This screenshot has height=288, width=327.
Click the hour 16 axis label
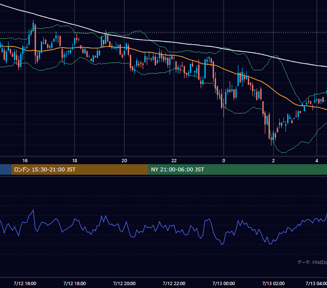[x=25, y=161]
